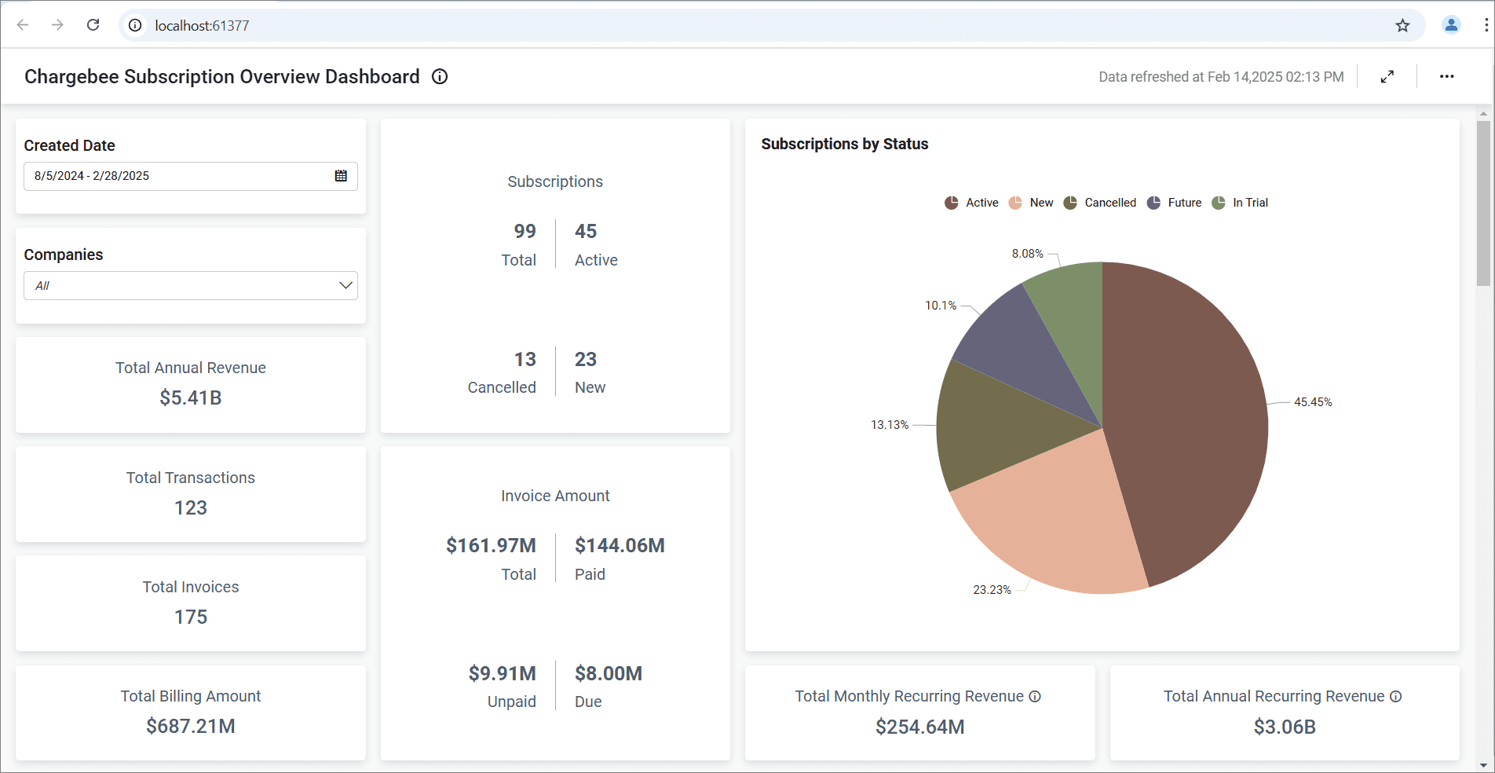
Task: Toggle the Future legend item
Action: 1174,203
